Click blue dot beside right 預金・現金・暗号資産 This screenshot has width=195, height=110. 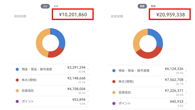[114, 71]
